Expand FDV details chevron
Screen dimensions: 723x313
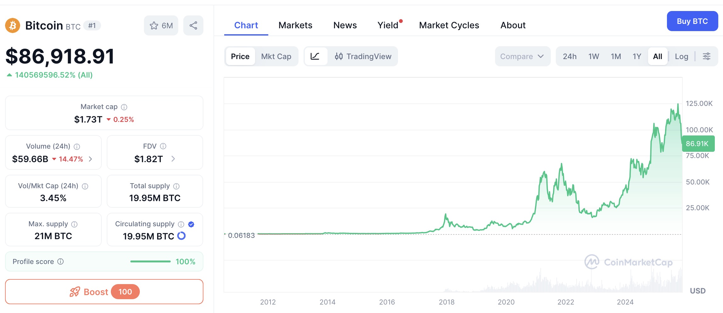click(x=173, y=159)
